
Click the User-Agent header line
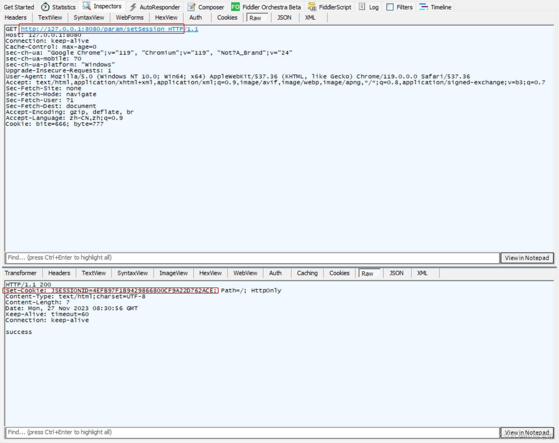pos(238,77)
